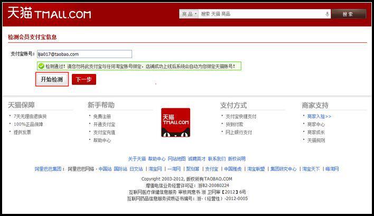Open the 国际站 link
The height and width of the screenshot is (216, 374).
coord(120,169)
